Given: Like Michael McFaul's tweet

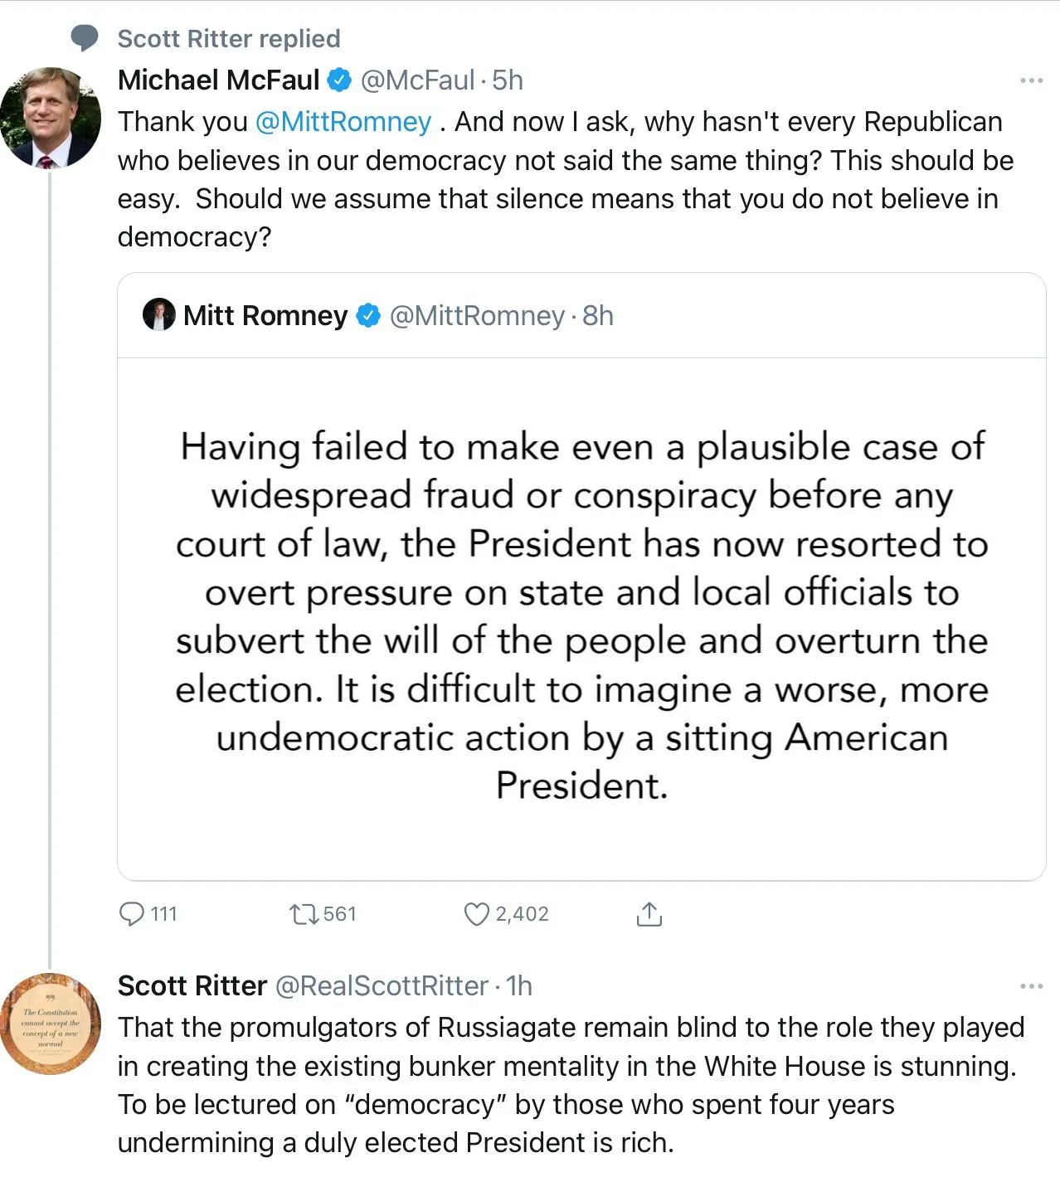Looking at the screenshot, I should pyautogui.click(x=476, y=914).
